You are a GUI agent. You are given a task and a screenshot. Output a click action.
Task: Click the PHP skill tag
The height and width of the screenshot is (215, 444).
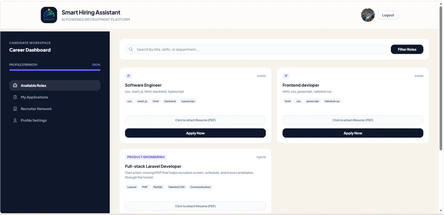(x=145, y=187)
